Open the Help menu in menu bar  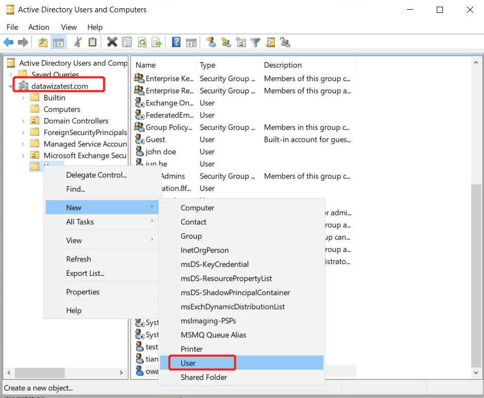[95, 27]
